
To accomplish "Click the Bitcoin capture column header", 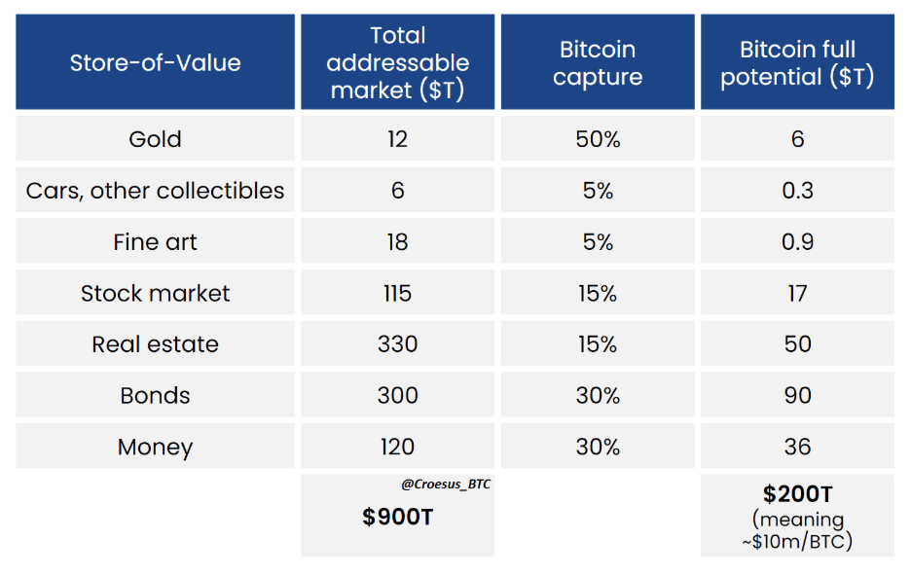I will (598, 61).
